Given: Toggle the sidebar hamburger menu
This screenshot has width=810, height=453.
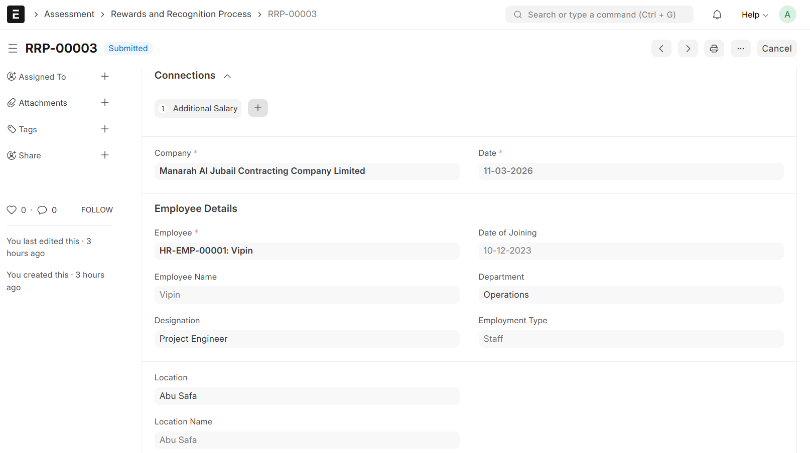Looking at the screenshot, I should (13, 48).
